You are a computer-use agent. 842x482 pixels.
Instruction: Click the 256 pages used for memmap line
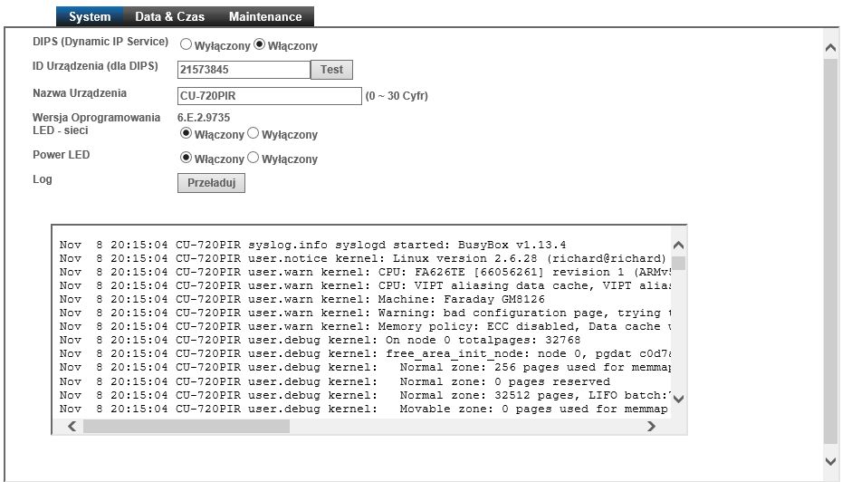[365, 368]
